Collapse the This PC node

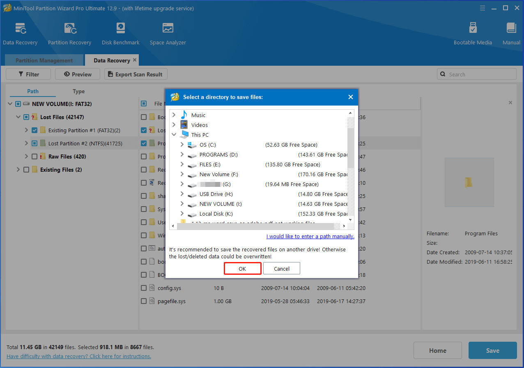pos(173,134)
